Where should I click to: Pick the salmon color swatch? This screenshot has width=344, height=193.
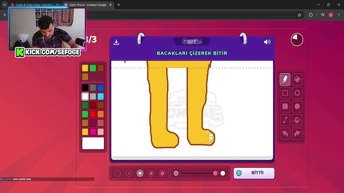coord(101,123)
